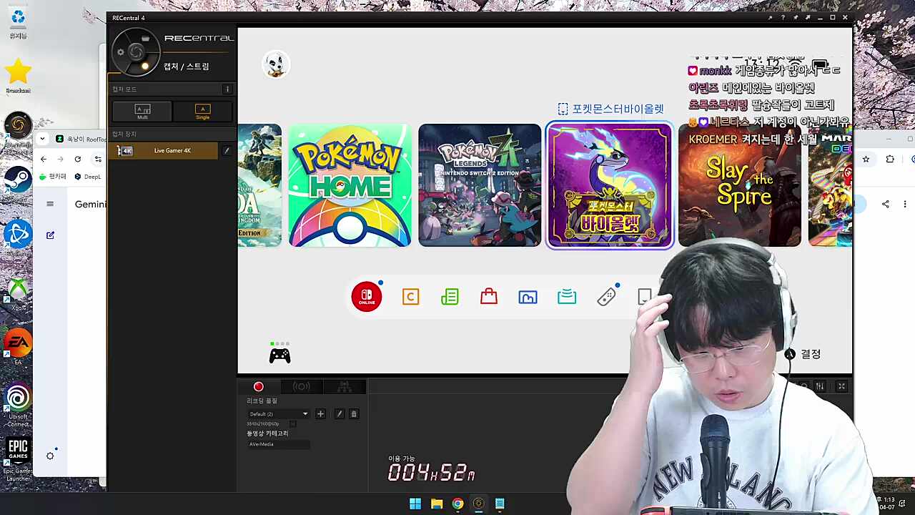Open the RECentral help question mark
The image size is (915, 515).
click(783, 18)
